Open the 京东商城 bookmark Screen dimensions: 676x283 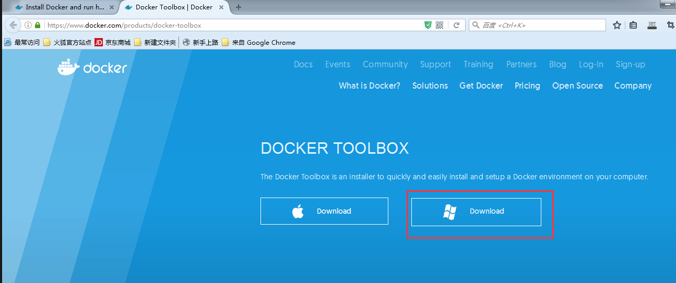point(113,43)
